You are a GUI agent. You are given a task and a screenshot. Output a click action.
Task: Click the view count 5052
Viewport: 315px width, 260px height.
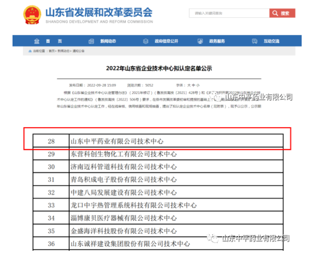click(149, 85)
